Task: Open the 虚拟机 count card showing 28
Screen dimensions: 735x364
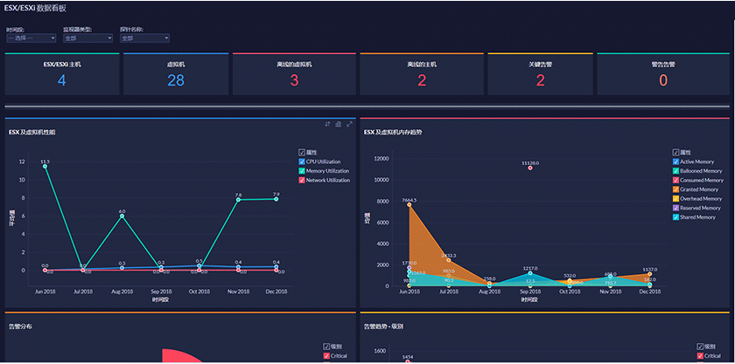Action: click(176, 74)
